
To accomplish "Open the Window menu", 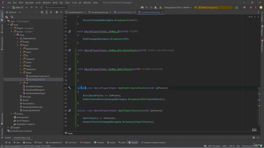I will point(87,3).
